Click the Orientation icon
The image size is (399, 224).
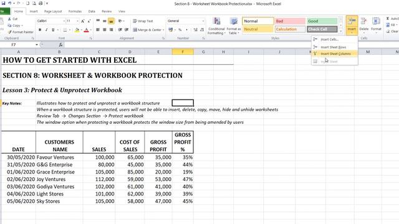120,21
